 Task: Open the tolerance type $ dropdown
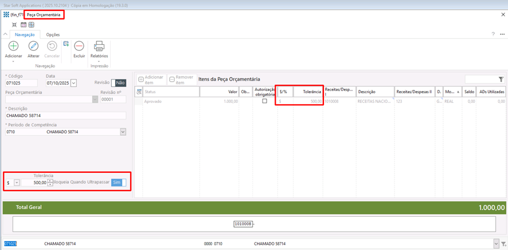17,182
